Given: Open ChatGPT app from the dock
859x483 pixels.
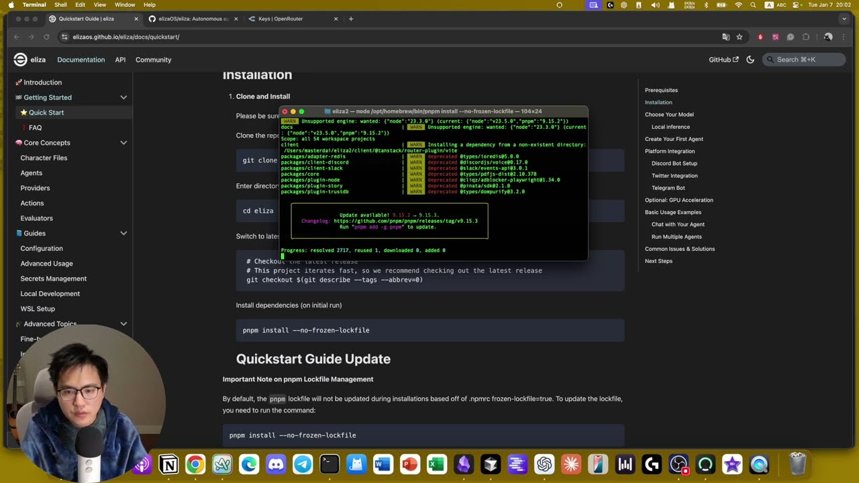Looking at the screenshot, I should 544,464.
